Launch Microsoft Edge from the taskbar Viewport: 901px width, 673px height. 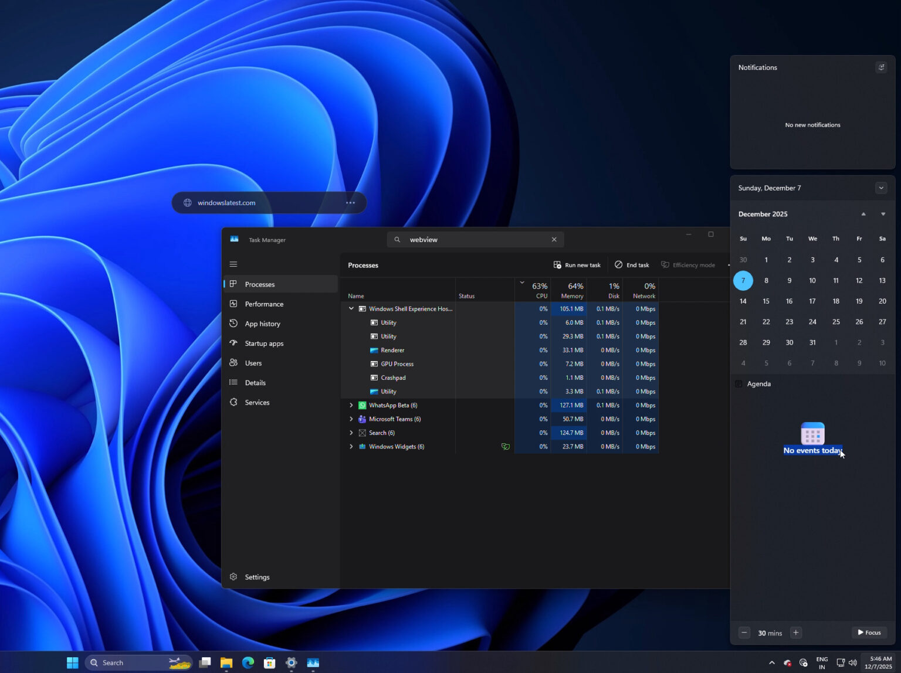tap(248, 662)
